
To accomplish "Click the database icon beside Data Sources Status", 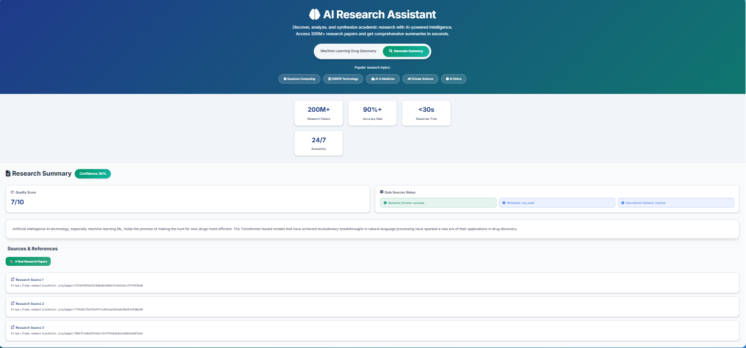I will pos(382,192).
